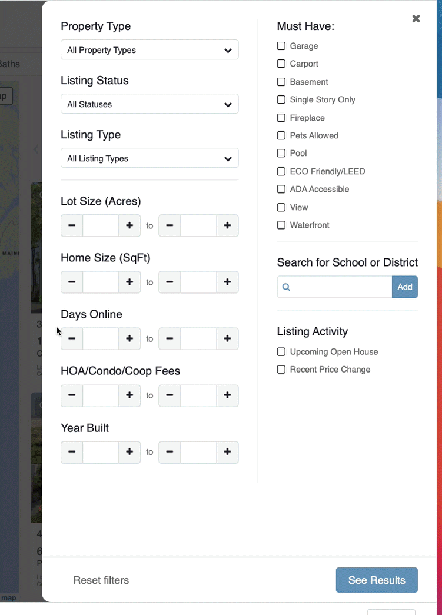Enable the Garage checkbox

click(x=281, y=46)
